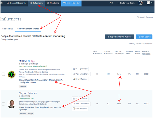Open the Influencers navigation tab
The image size is (155, 118).
36,3
